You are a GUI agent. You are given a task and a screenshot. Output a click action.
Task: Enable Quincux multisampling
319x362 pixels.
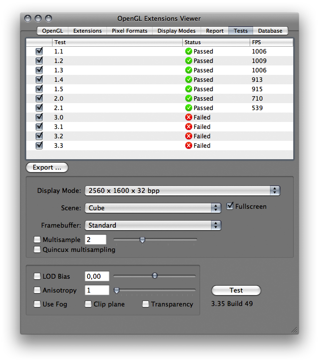37,249
